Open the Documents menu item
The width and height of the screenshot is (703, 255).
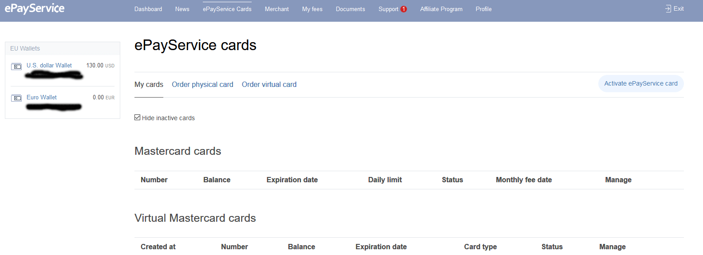coord(351,9)
